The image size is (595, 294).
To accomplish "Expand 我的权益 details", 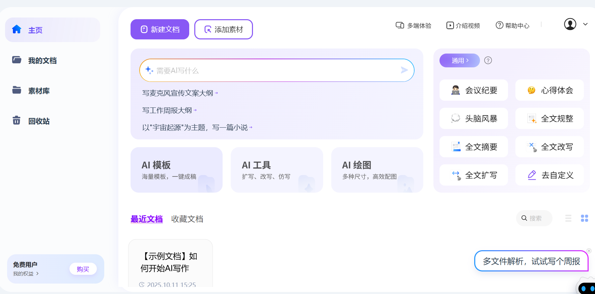I will [x=26, y=274].
